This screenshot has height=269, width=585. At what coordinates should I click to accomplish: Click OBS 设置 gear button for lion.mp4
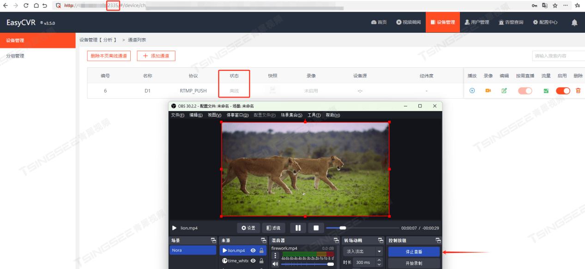pyautogui.click(x=248, y=228)
